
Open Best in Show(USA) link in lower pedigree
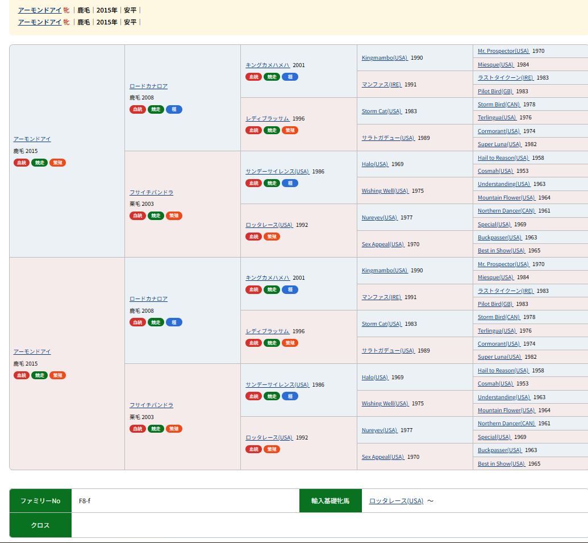501,464
